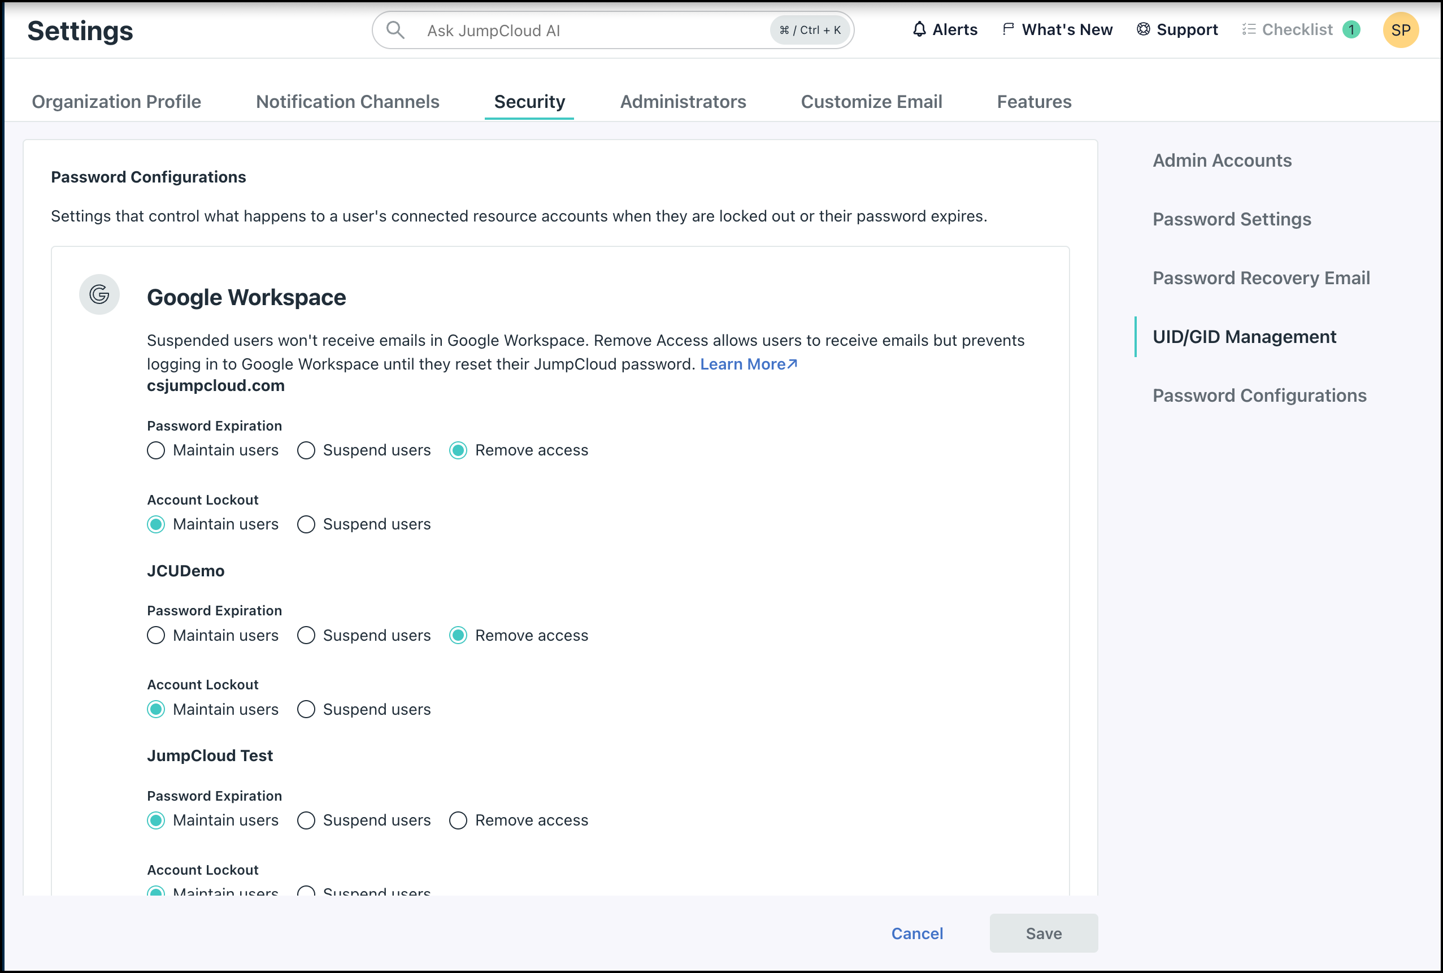Click the Checklist list icon

[1249, 29]
